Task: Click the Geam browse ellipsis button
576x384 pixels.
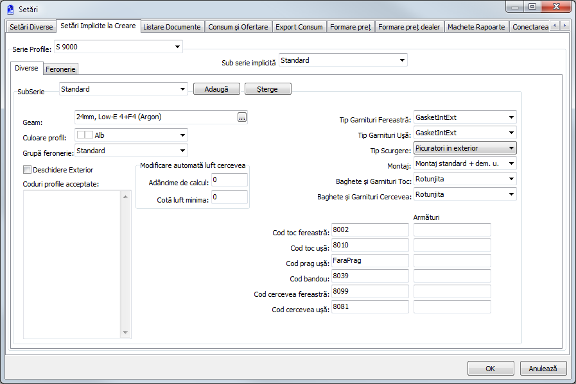Action: 242,117
